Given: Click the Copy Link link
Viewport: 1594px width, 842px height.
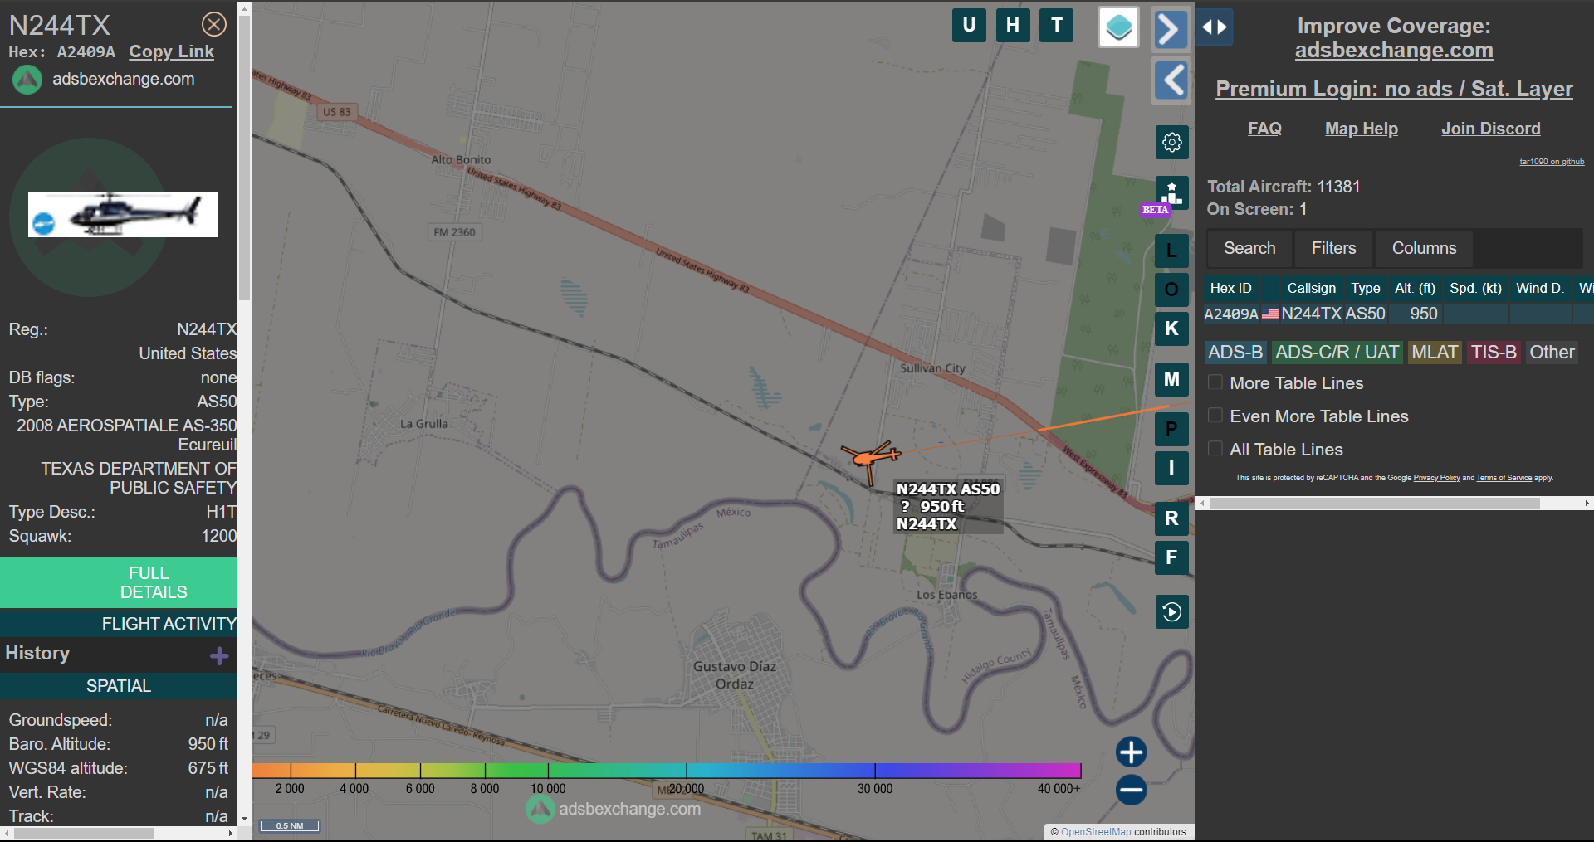Looking at the screenshot, I should (x=171, y=51).
